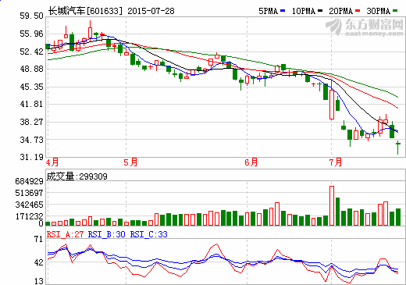The image size is (406, 285).
Task: Click the RSI_C:33 indicator label
Action: coord(148,234)
